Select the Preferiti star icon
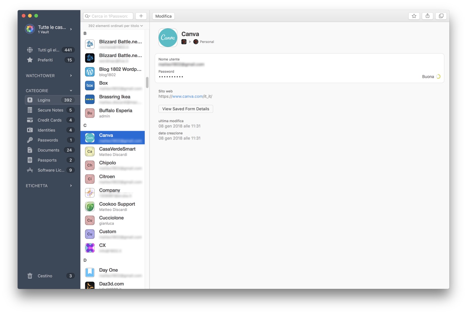467x314 pixels. [30, 60]
